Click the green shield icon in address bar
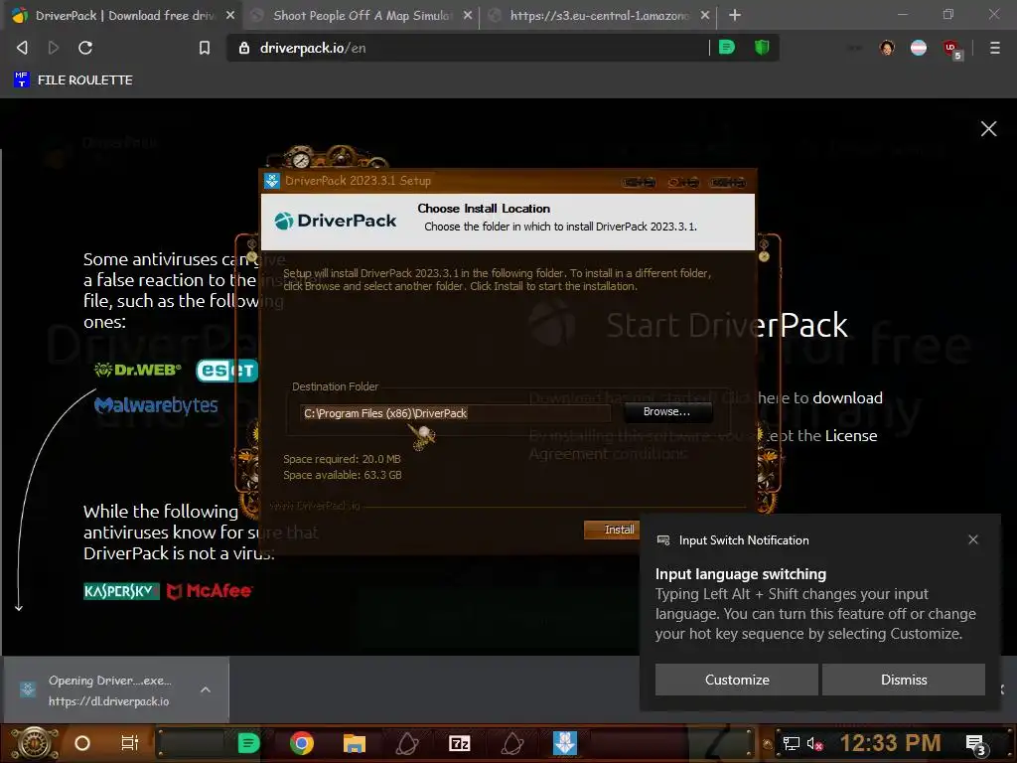1017x763 pixels. [762, 47]
